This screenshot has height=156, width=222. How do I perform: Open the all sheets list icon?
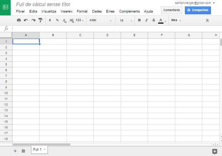click(23, 151)
